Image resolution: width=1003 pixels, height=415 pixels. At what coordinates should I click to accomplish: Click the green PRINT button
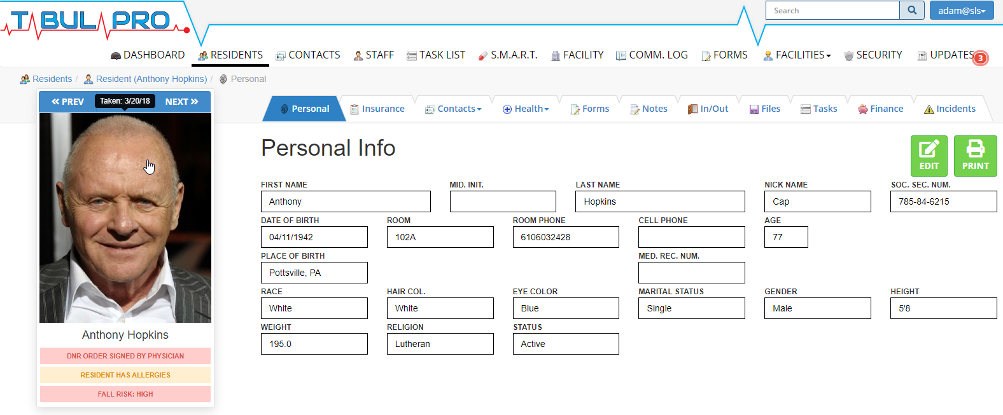coord(976,156)
